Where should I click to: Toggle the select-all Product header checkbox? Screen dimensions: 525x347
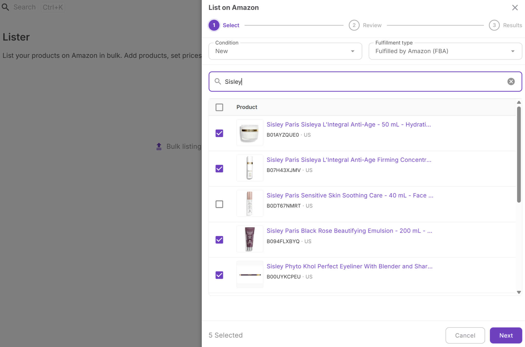tap(219, 107)
